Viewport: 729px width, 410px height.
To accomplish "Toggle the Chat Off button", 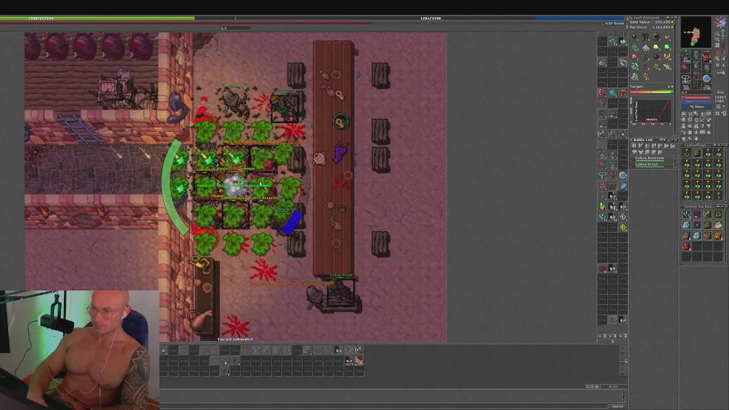I will pyautogui.click(x=617, y=406).
